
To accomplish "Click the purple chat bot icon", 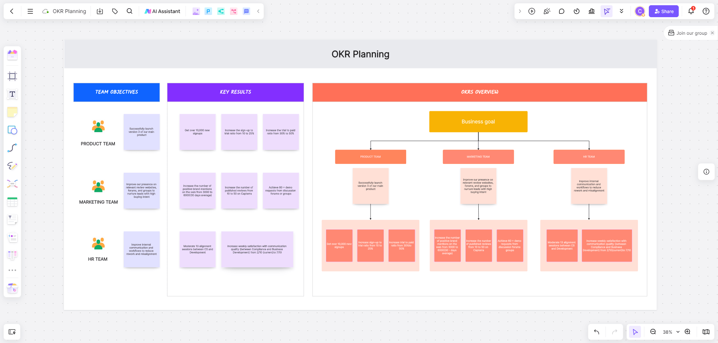I will [x=246, y=11].
